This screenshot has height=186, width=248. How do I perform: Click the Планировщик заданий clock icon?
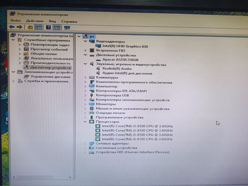click(x=26, y=45)
